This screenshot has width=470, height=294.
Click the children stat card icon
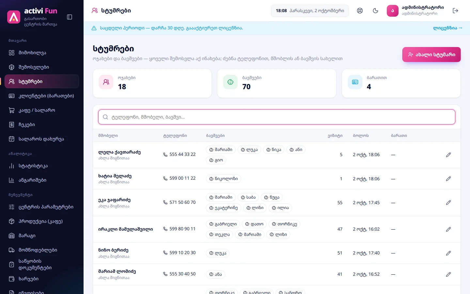[x=230, y=82]
